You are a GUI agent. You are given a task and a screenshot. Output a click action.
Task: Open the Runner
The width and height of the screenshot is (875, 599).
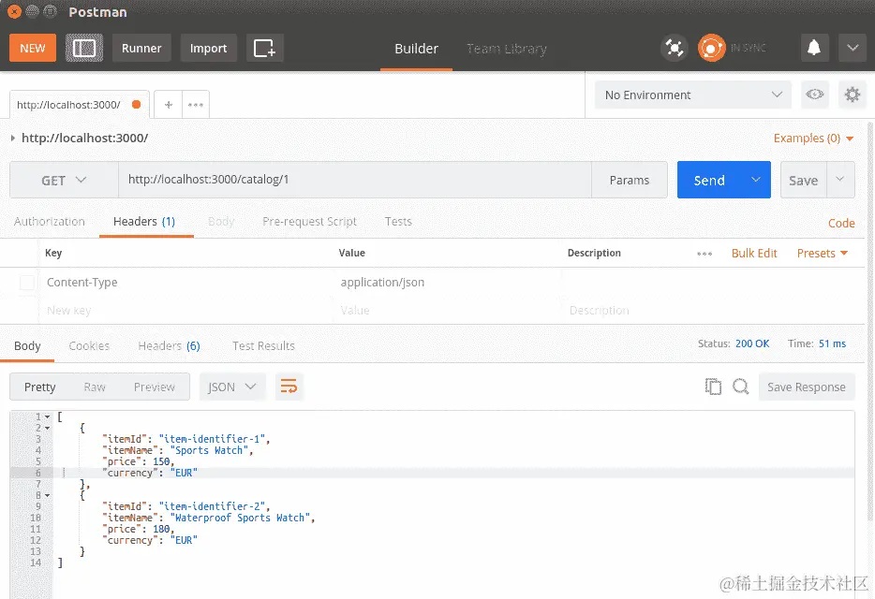point(141,48)
